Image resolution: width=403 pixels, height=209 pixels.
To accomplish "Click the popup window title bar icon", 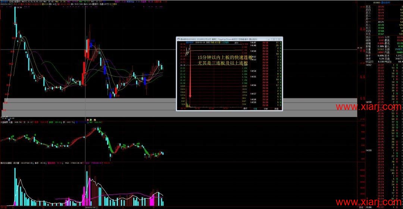I will point(178,39).
